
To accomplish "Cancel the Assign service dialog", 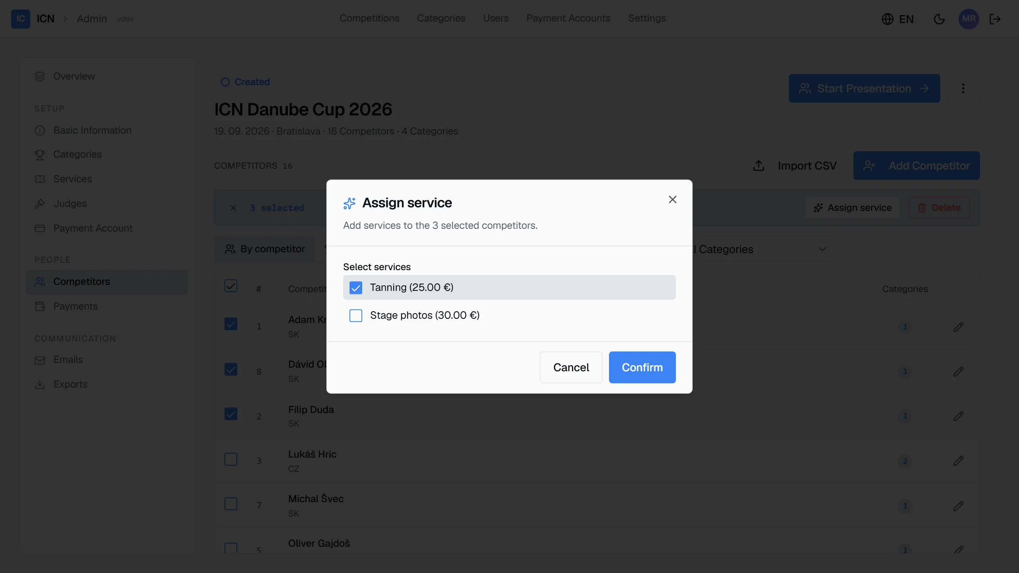I will click(571, 367).
